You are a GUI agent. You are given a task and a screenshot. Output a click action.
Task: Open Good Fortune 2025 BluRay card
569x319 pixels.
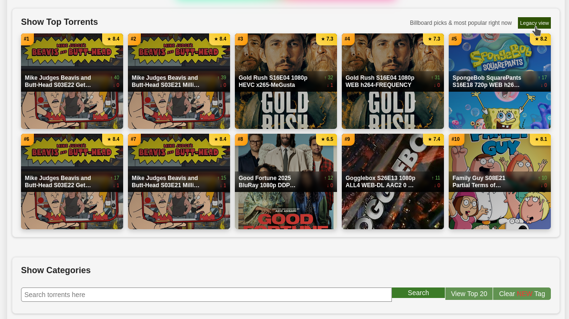(285, 181)
